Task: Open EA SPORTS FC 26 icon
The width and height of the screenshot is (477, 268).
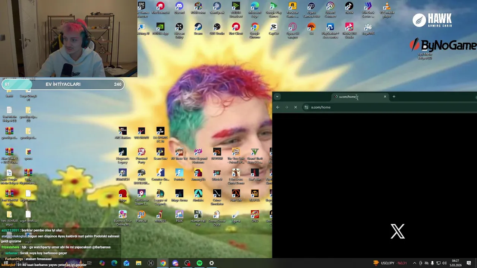Action: [160, 135]
